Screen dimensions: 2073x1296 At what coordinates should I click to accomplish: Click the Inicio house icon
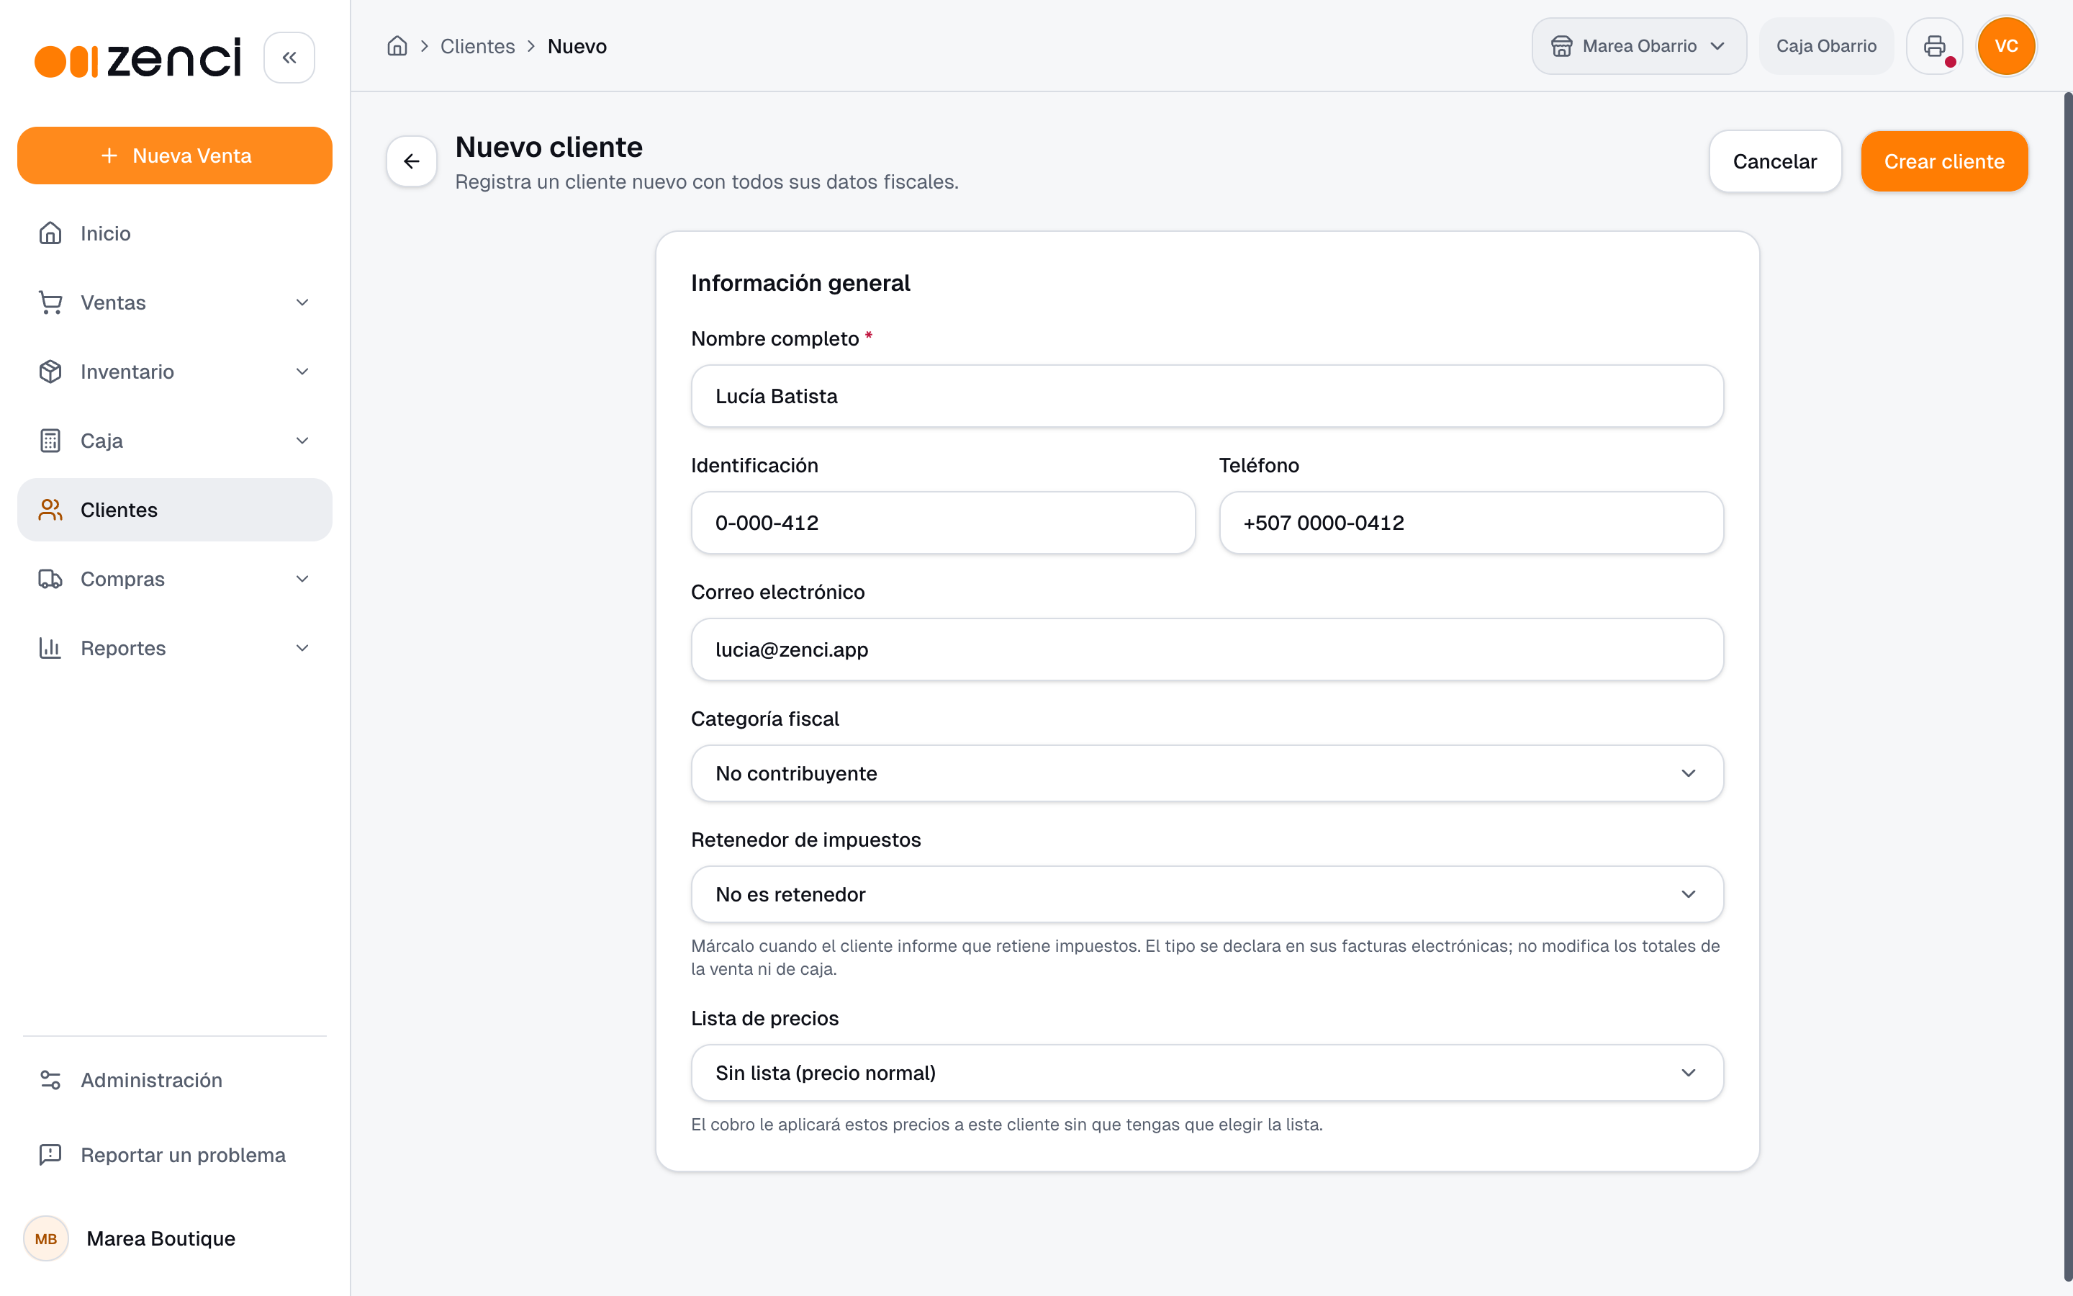coord(50,233)
